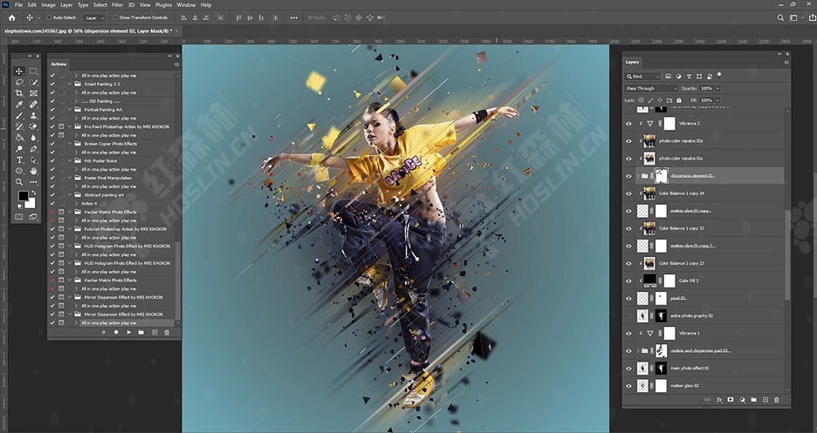The image size is (817, 433).
Task: Enable the Auto-Select checkbox
Action: [50, 17]
